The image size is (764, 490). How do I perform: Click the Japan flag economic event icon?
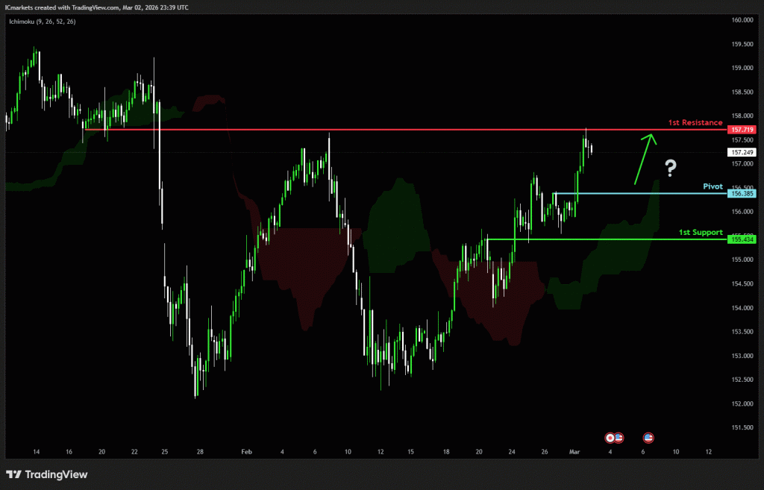point(610,438)
